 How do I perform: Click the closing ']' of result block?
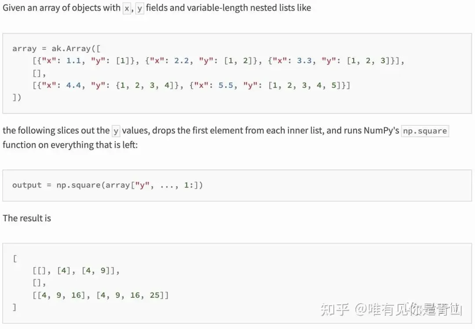[15, 307]
